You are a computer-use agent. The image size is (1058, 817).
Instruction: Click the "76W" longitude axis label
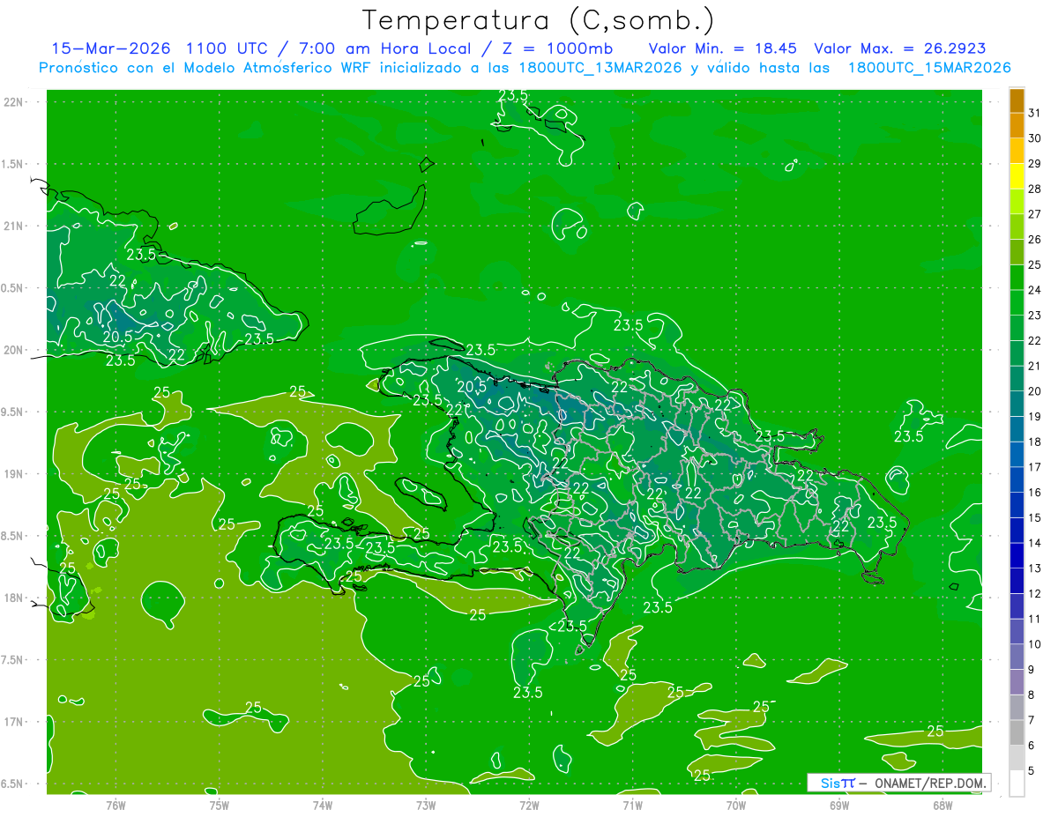tap(115, 805)
